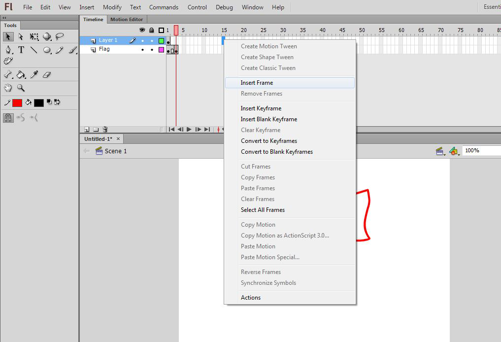Toggle outline square for Layer 1
Screen dimensions: 501x342
pos(162,40)
